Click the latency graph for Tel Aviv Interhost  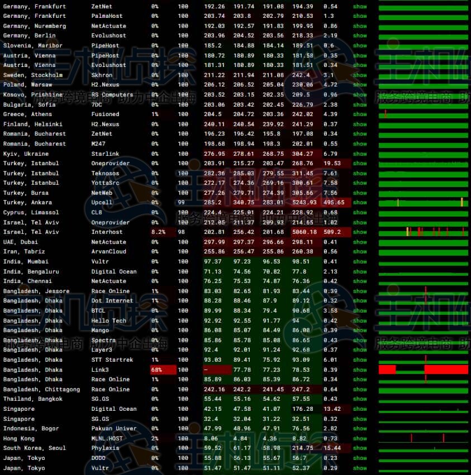(x=424, y=232)
